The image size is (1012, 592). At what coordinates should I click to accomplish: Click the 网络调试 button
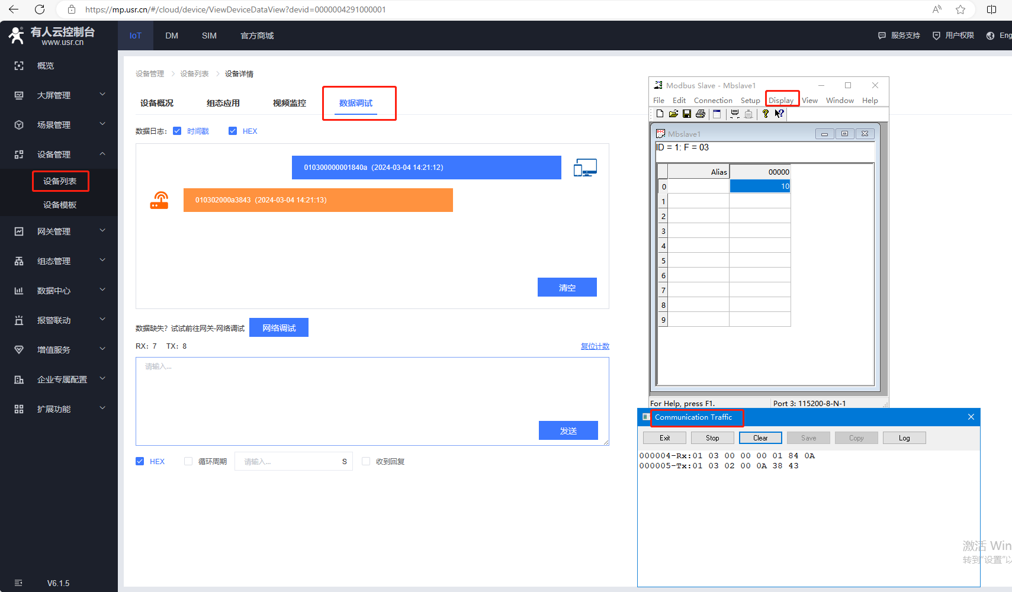[x=279, y=327]
